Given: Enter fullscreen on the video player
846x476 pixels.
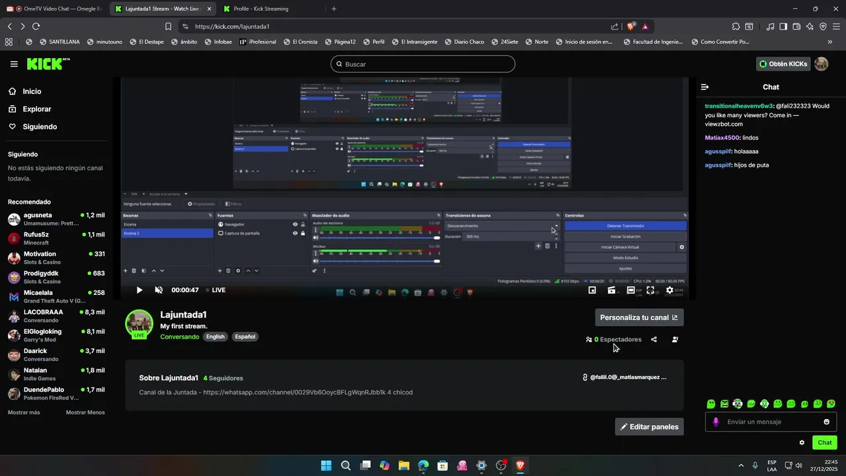Looking at the screenshot, I should tap(650, 290).
